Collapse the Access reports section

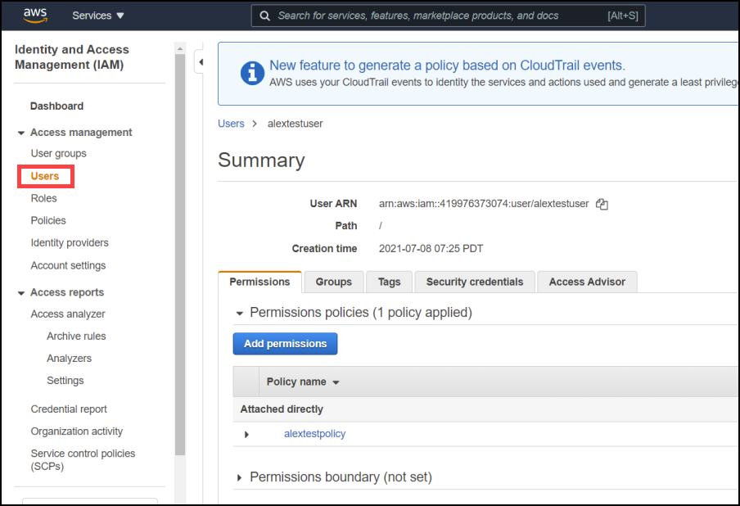(x=20, y=293)
